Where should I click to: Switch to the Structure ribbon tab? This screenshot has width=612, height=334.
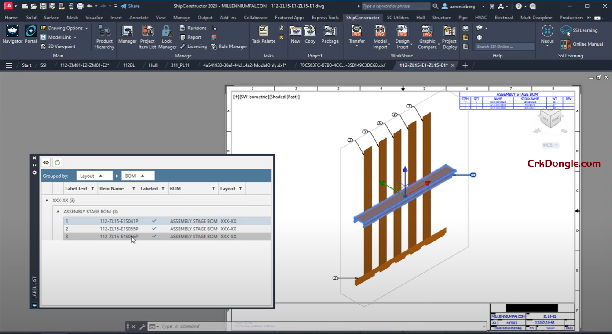click(x=441, y=18)
